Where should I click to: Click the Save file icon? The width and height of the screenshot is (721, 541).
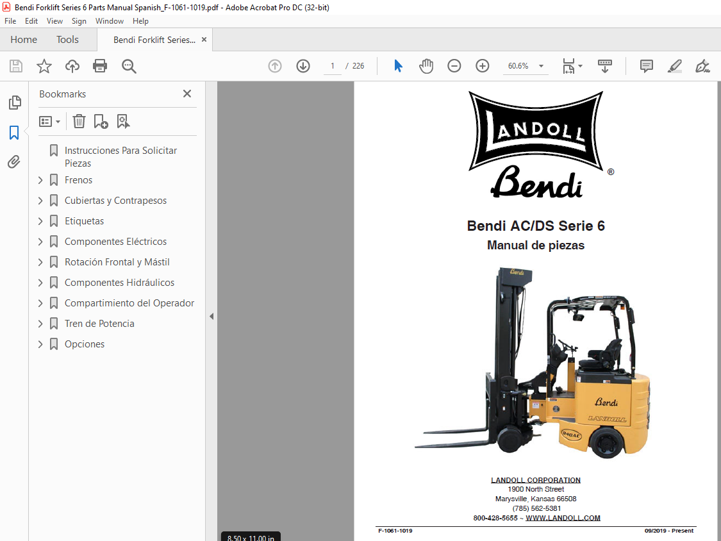(16, 66)
